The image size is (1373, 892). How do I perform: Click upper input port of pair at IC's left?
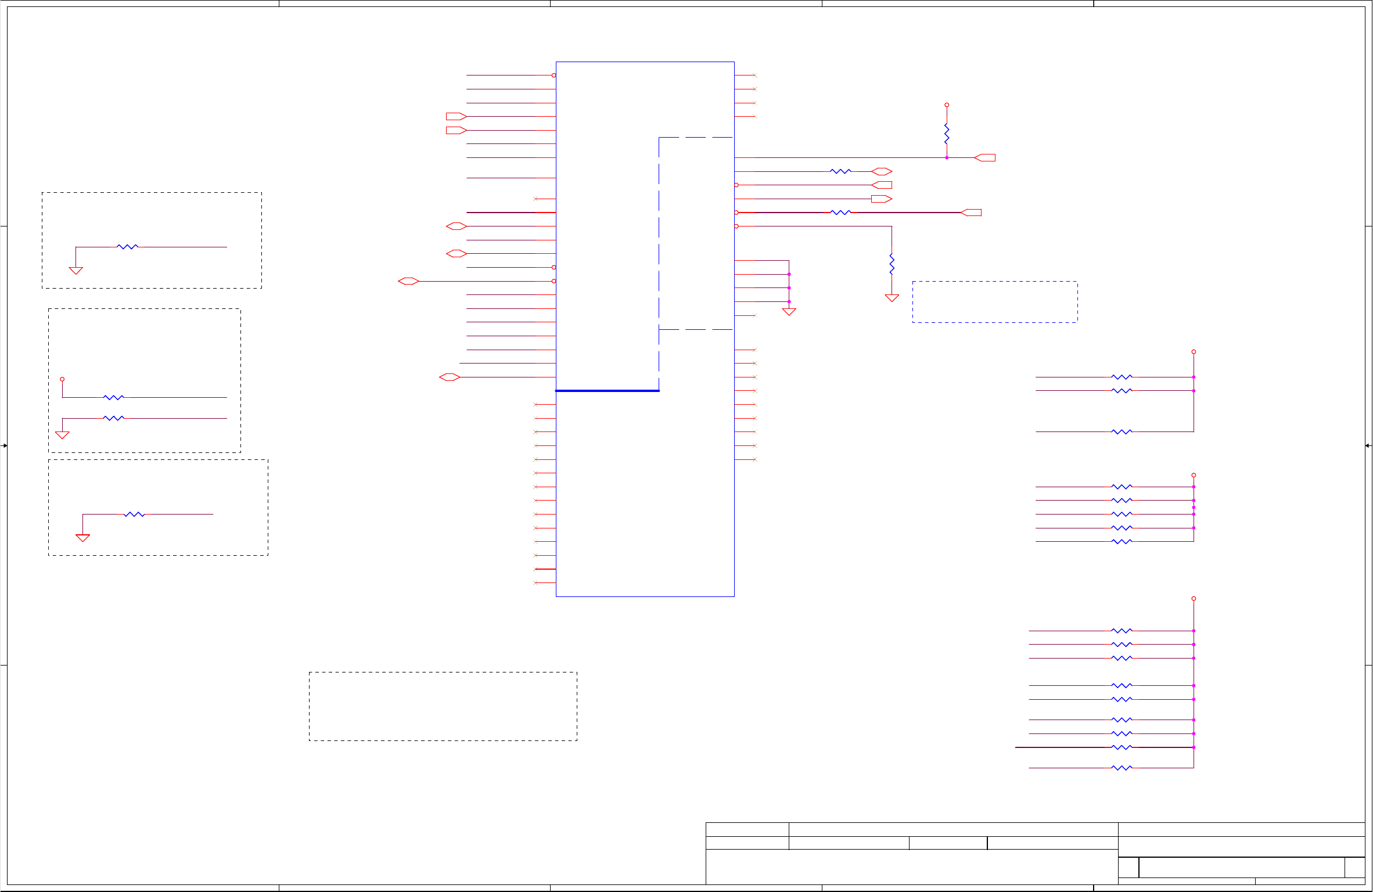tap(456, 117)
